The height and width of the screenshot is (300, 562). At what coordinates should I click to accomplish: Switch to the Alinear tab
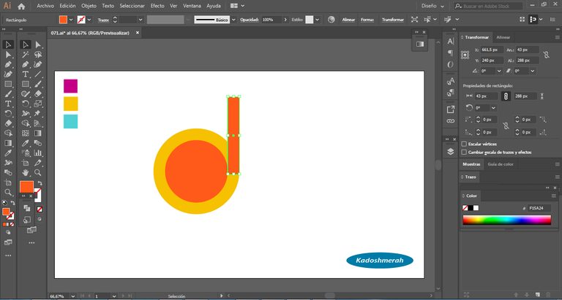503,37
